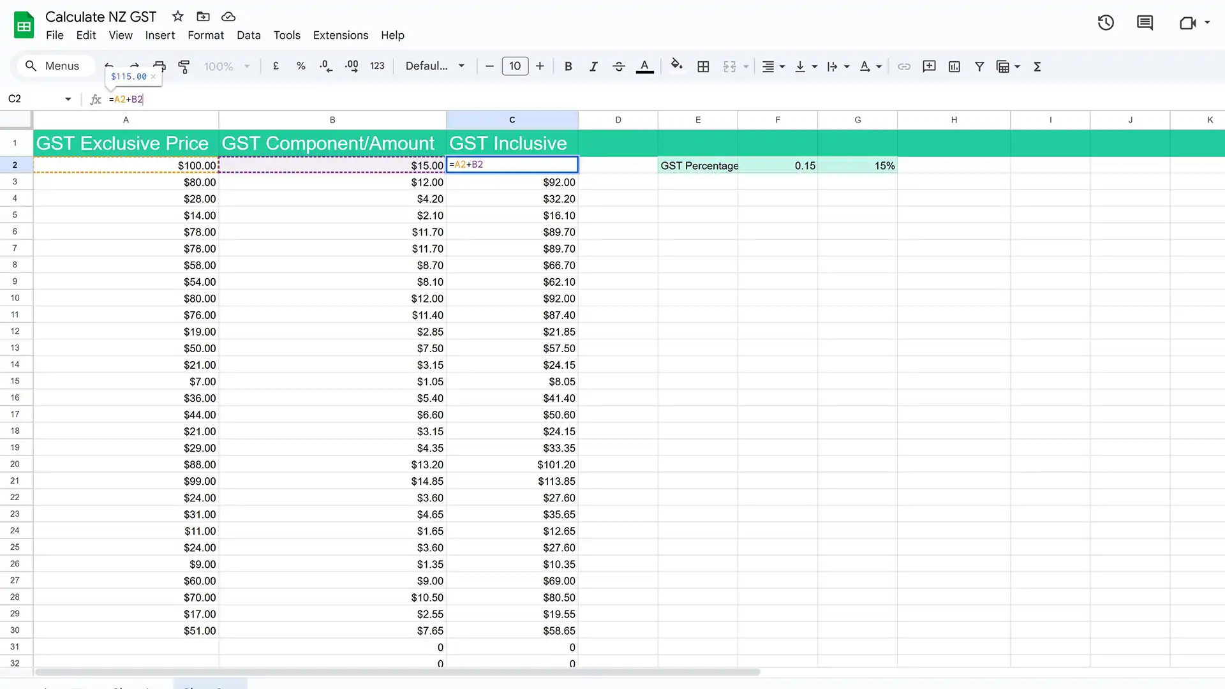Decrease decimal places
The height and width of the screenshot is (689, 1225).
(326, 66)
